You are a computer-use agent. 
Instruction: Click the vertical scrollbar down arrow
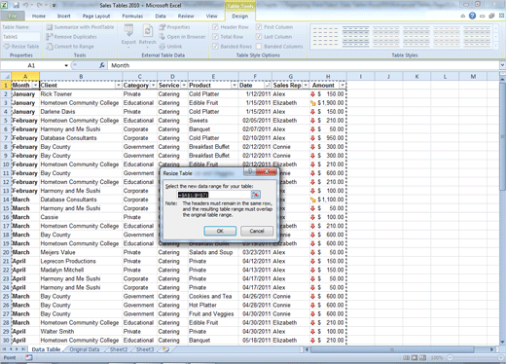(x=502, y=342)
